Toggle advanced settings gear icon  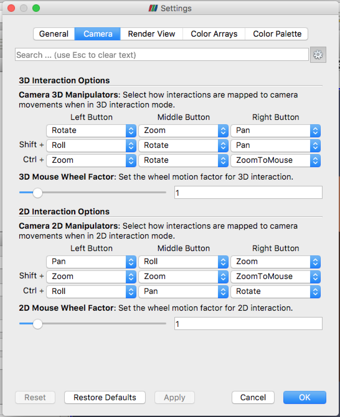click(318, 55)
